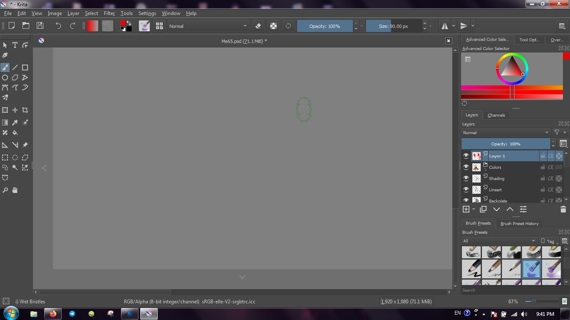This screenshot has height=320, width=570.
Task: Click the Save document toolbar icon
Action: coord(40,26)
